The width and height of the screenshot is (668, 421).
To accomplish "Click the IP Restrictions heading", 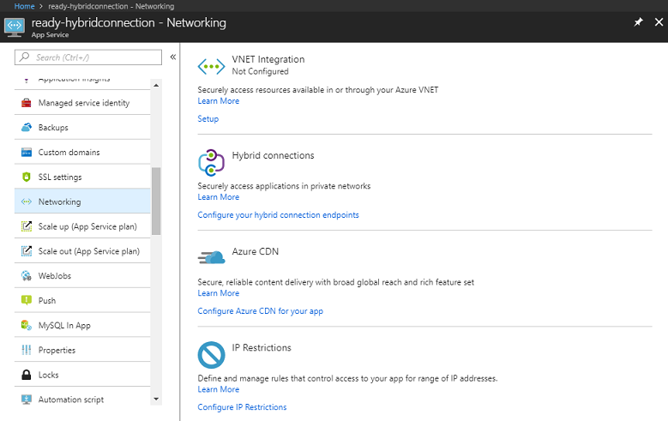I will 262,348.
